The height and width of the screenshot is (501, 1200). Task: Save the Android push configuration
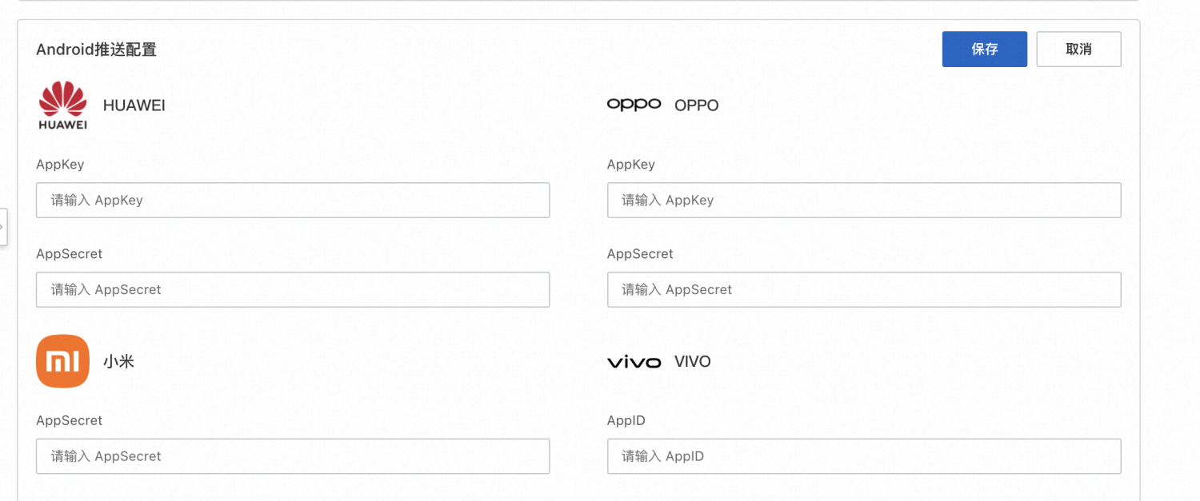(985, 50)
